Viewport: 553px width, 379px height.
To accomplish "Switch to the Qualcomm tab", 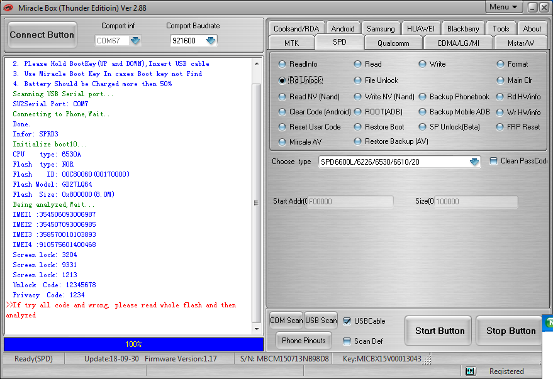I will [x=393, y=43].
